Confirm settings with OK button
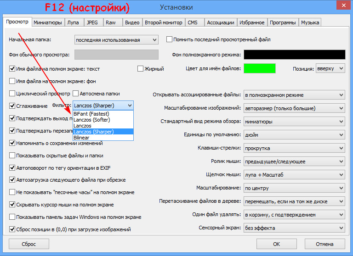Viewport: 353px width, 256px height. 276,244
